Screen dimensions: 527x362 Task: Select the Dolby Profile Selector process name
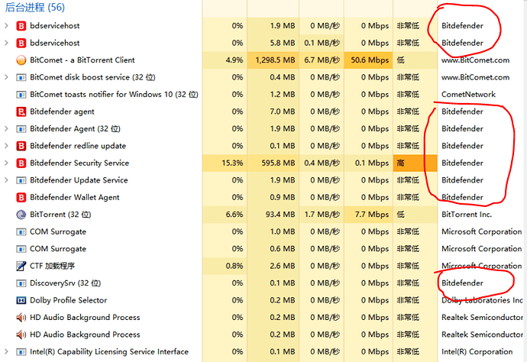68,300
